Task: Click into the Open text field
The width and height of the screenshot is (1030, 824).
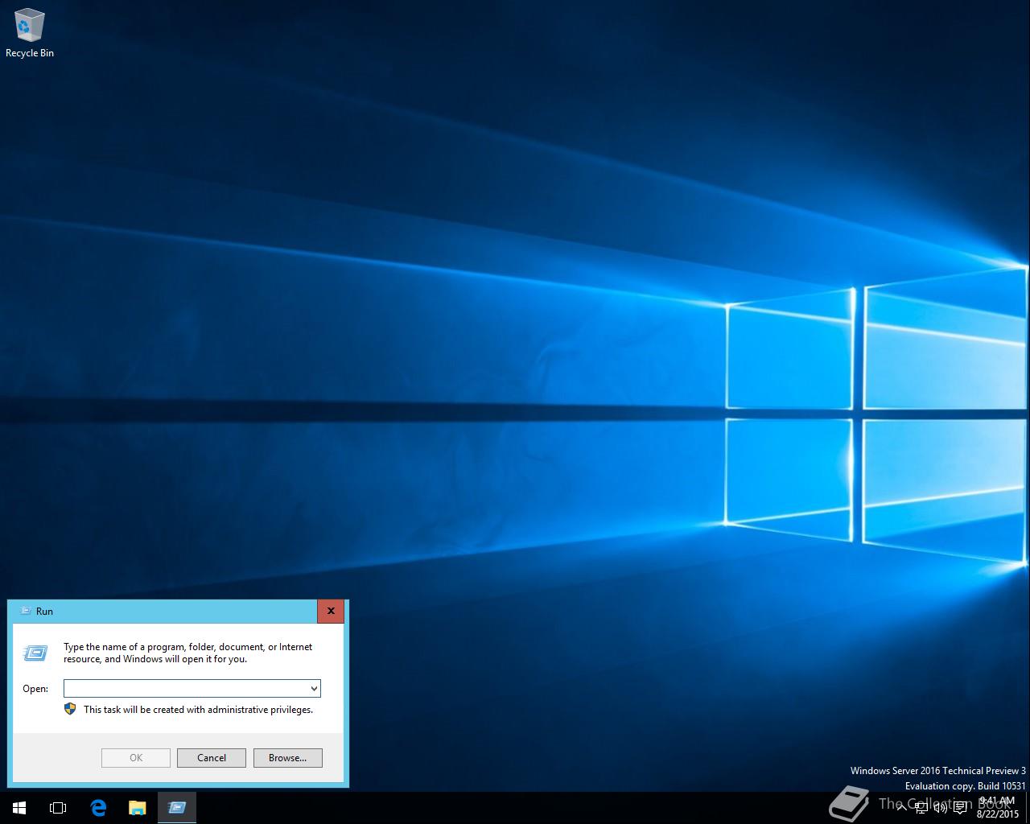Action: (186, 688)
